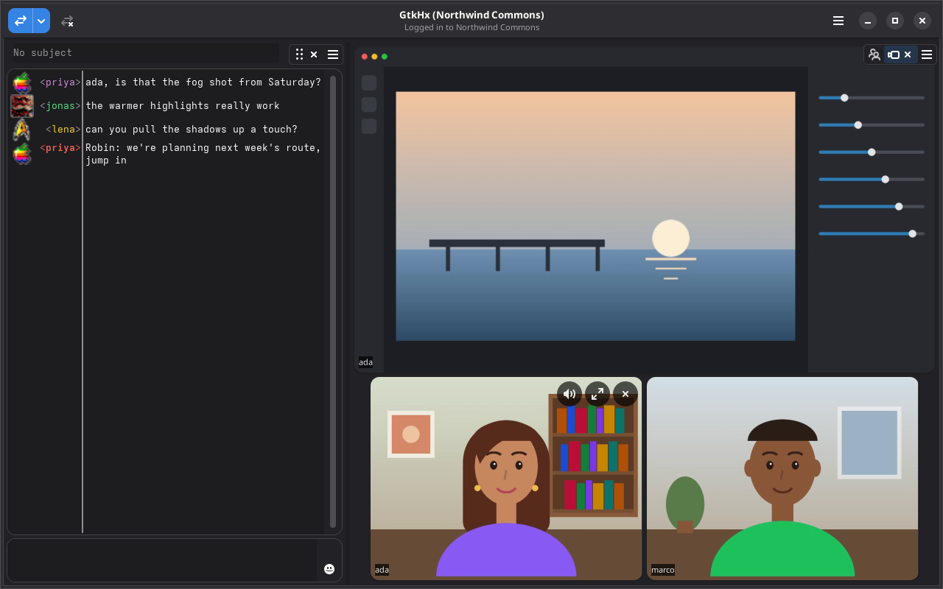Open the chat pane hamburger menu
This screenshot has height=589, width=943.
point(333,54)
